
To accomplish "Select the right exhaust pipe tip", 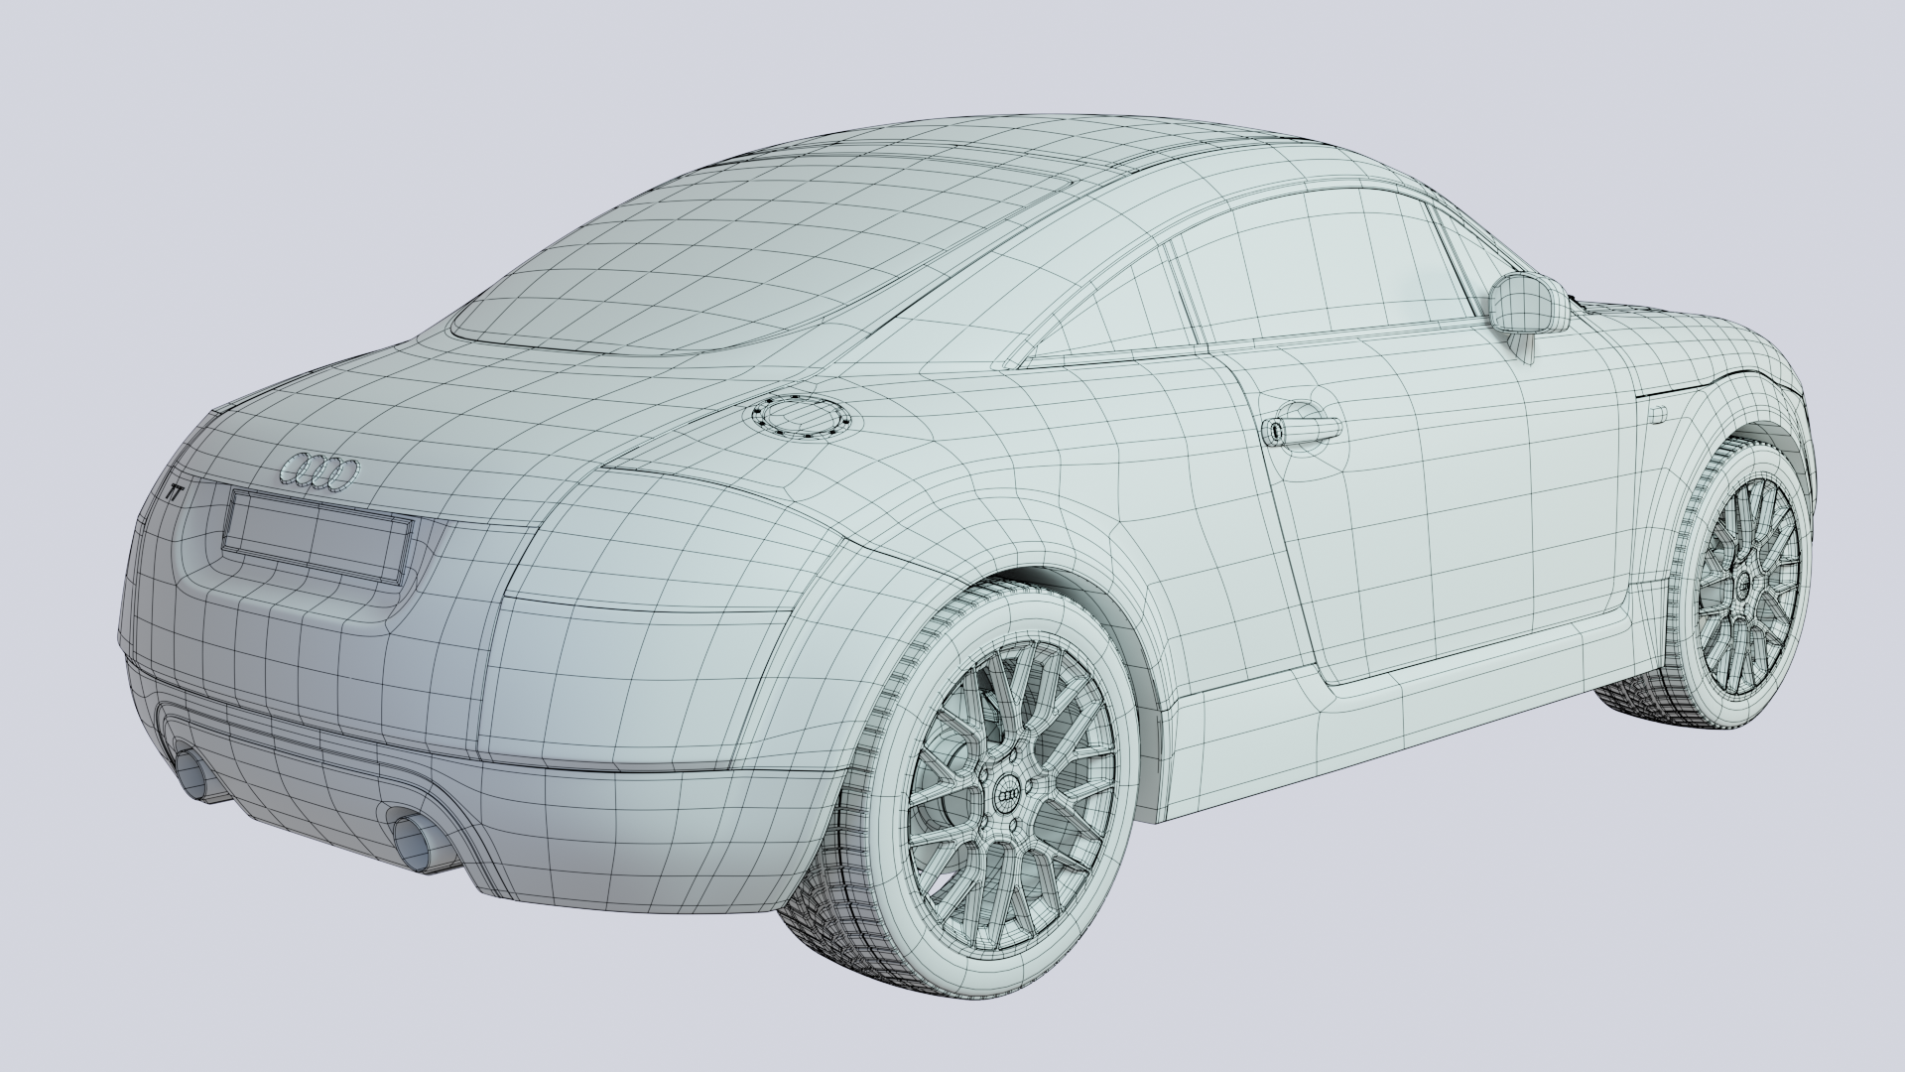I will click(412, 844).
